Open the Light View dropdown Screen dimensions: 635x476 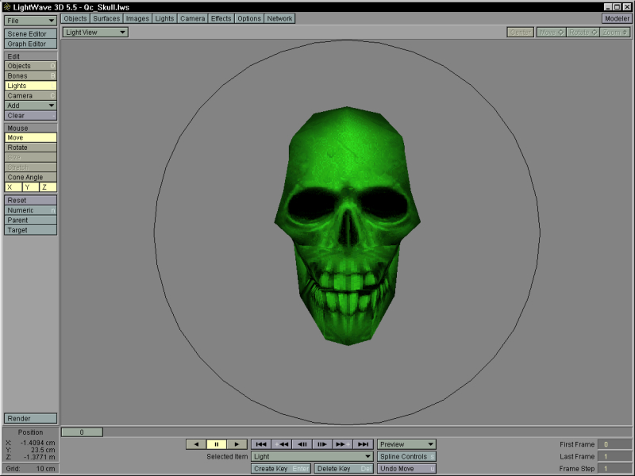coord(94,32)
